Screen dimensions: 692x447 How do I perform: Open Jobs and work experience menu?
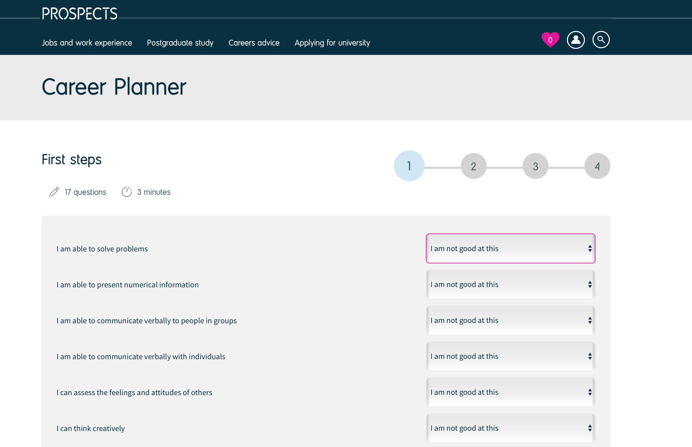(x=87, y=43)
